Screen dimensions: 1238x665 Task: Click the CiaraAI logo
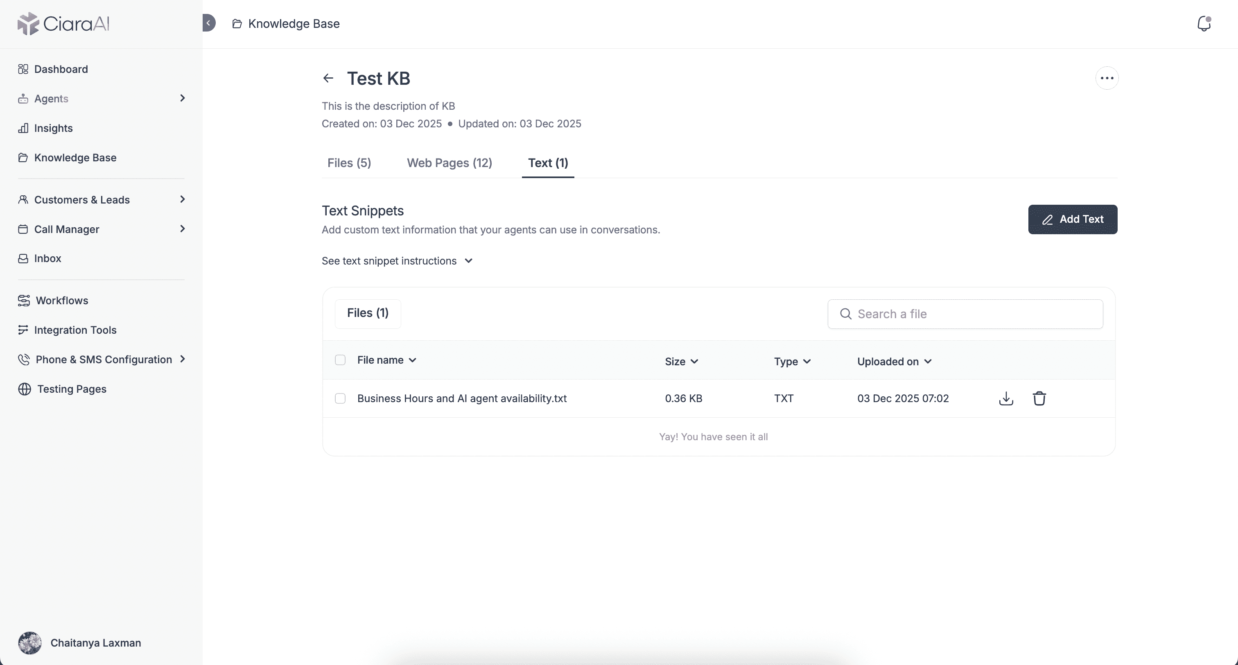tap(63, 24)
